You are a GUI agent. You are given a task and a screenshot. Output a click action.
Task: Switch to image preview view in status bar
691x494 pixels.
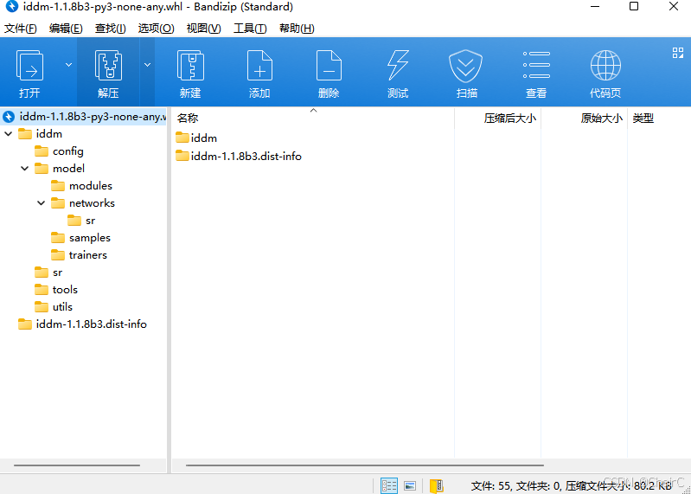(x=410, y=485)
